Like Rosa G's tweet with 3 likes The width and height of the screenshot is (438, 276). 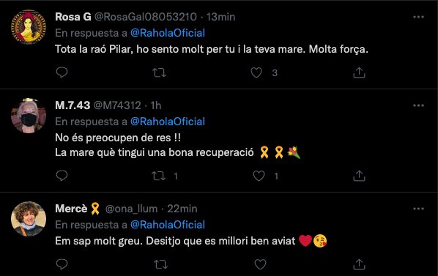[x=256, y=72]
